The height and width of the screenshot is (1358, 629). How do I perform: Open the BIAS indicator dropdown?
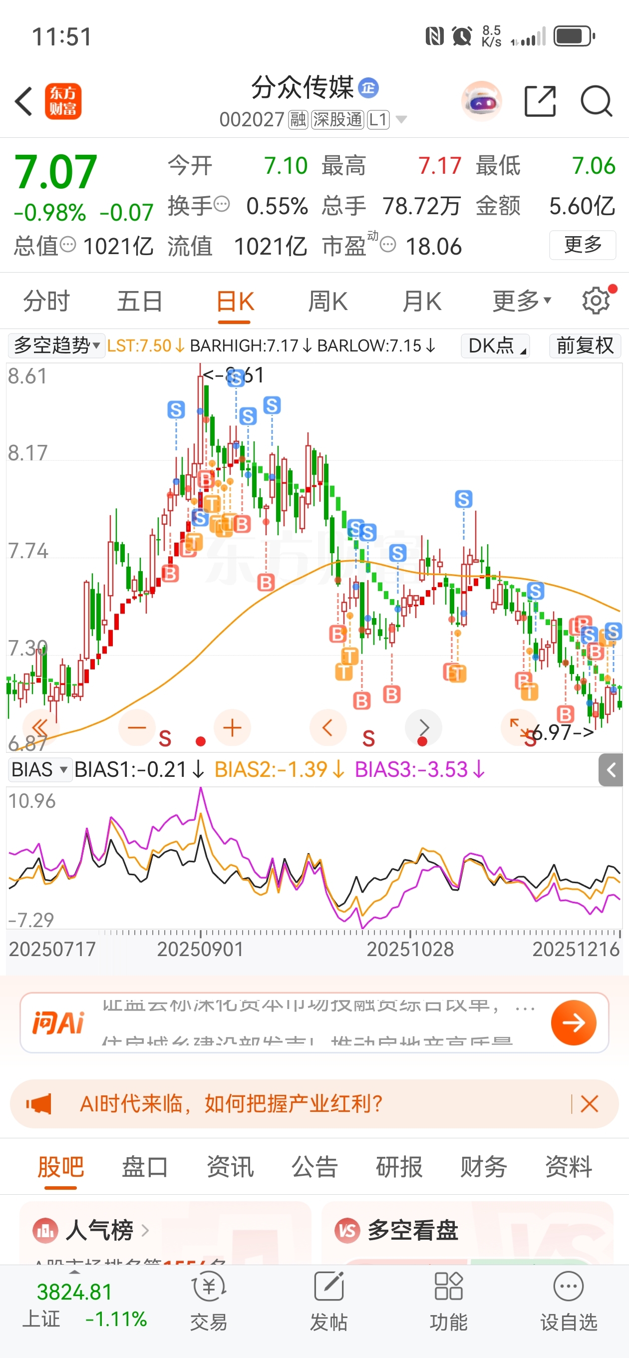[40, 770]
